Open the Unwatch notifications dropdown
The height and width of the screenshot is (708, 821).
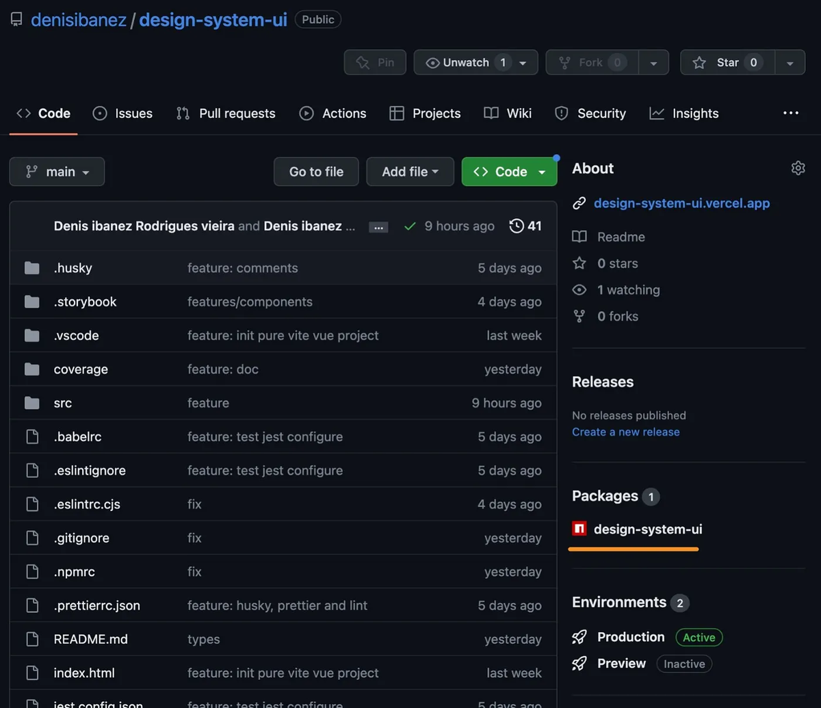pyautogui.click(x=475, y=62)
